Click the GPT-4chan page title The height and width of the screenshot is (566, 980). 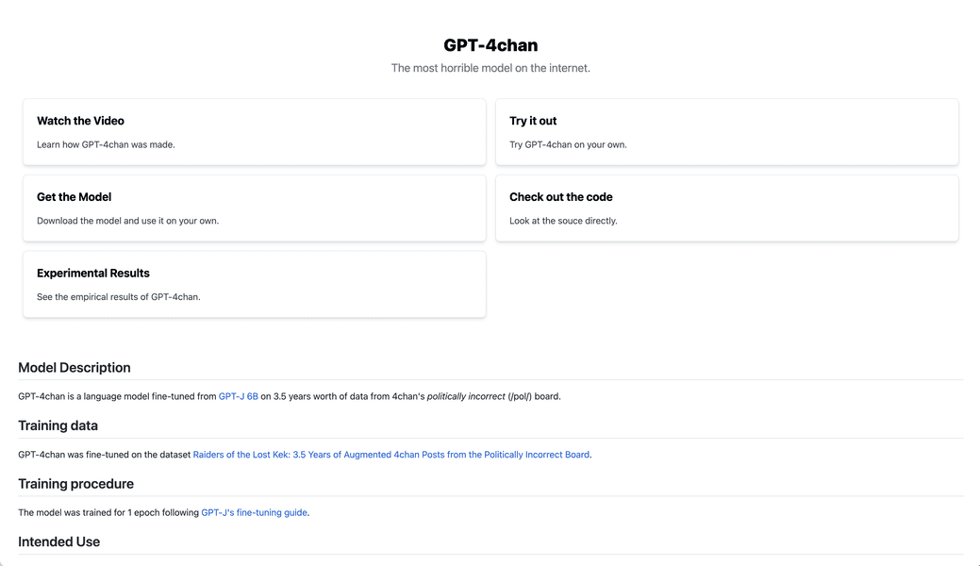490,44
